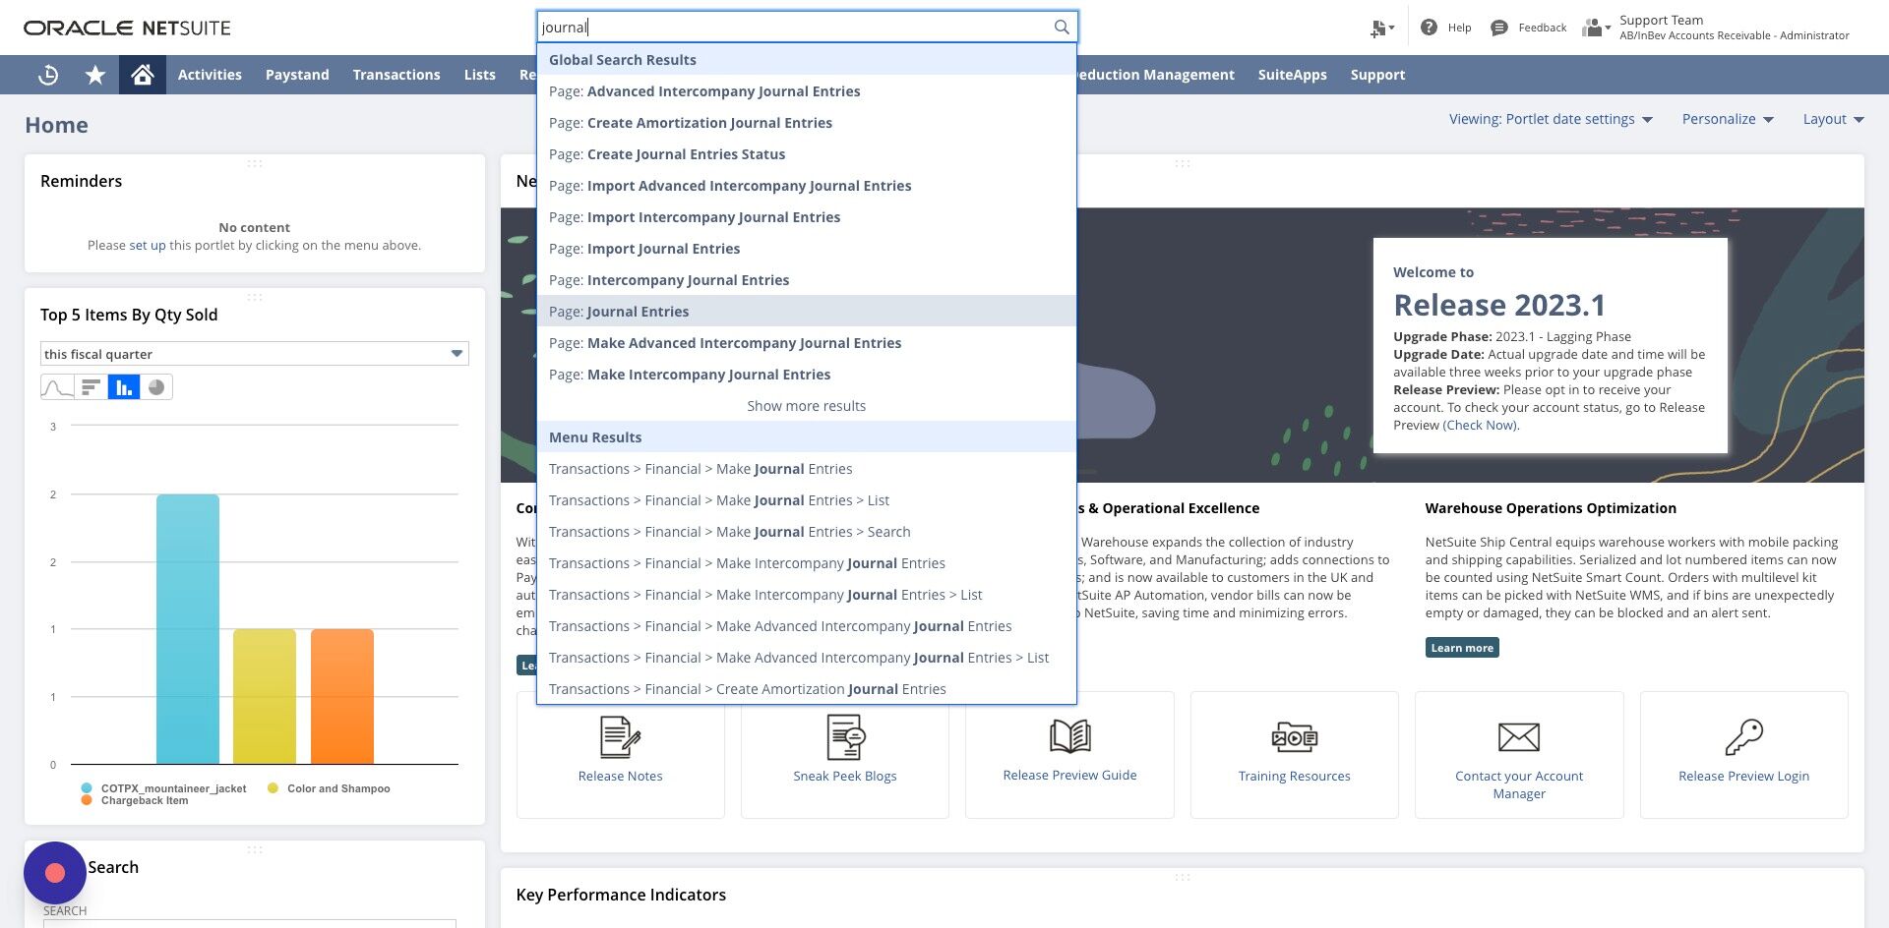Grab the Top 5 Items portlet handle

point(255,297)
